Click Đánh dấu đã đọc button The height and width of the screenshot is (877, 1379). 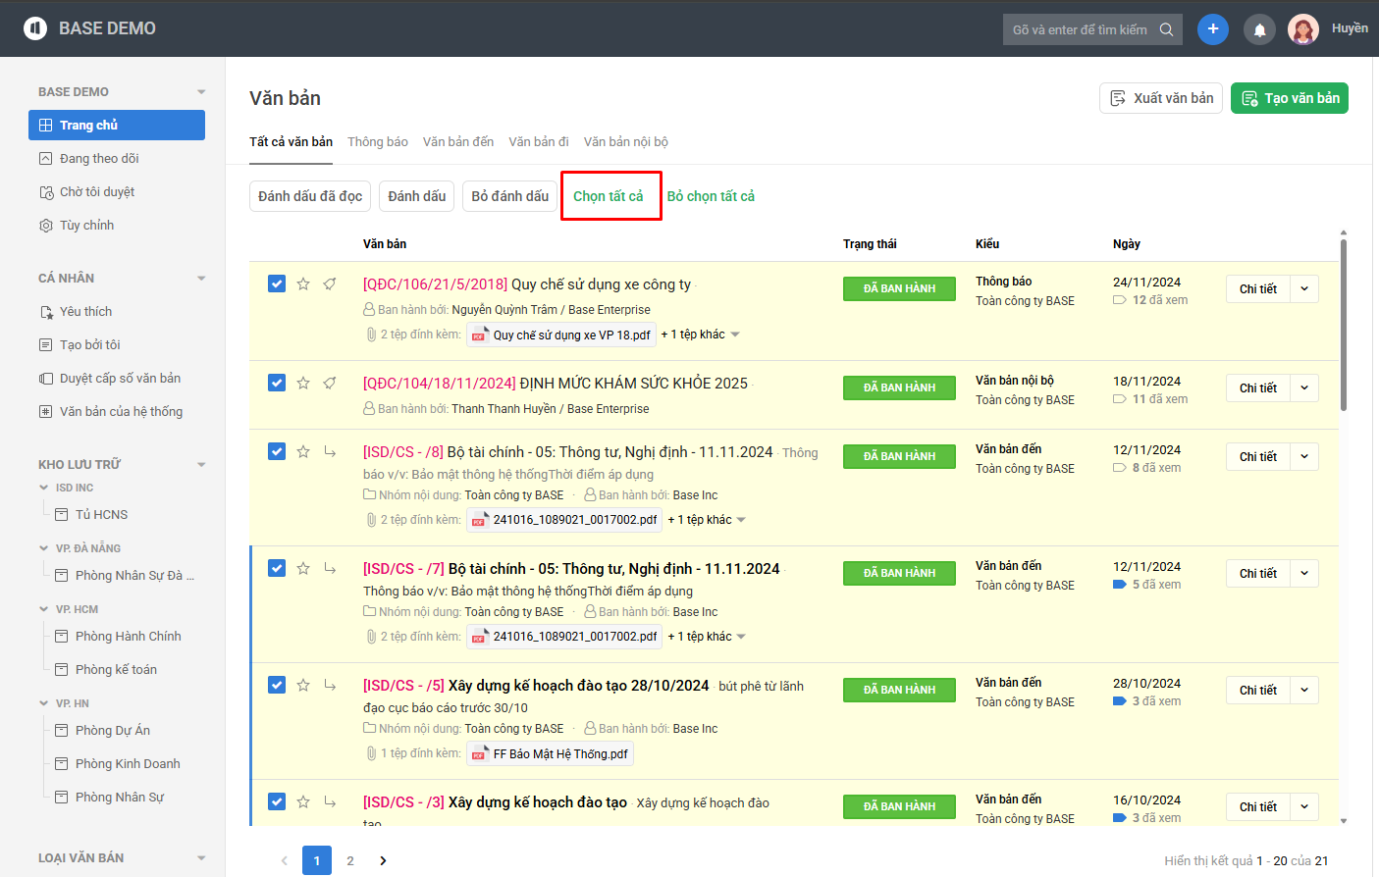point(310,196)
